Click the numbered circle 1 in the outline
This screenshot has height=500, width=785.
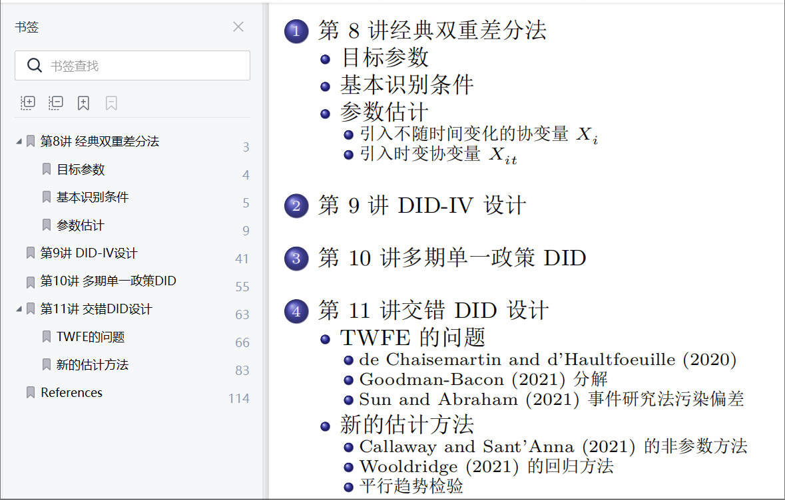point(296,31)
